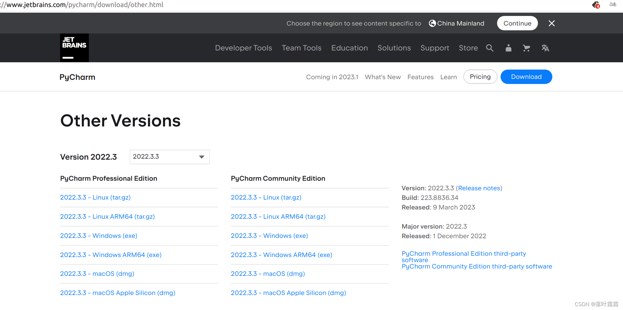The height and width of the screenshot is (310, 623).
Task: Click the browser extension icon with red badge
Action: pos(596,5)
